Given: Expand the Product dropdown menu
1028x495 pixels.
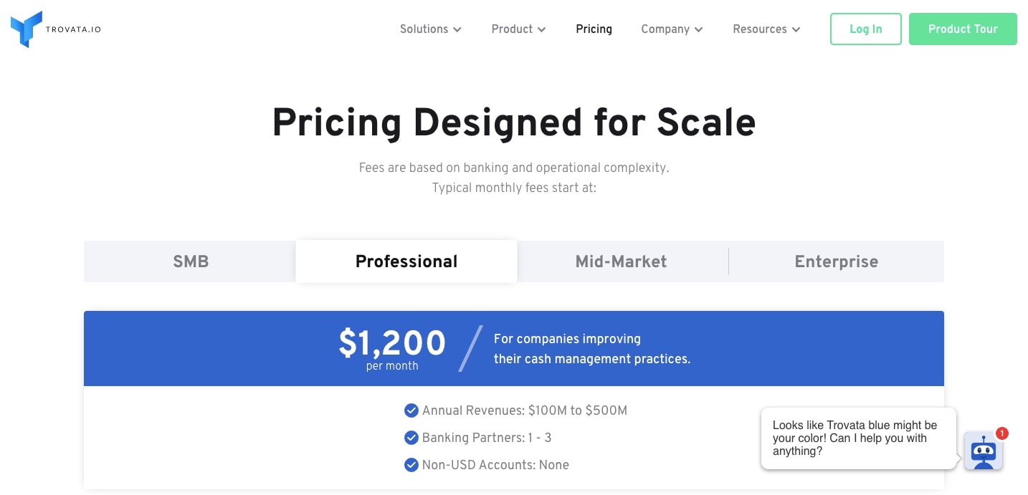Looking at the screenshot, I should [518, 29].
